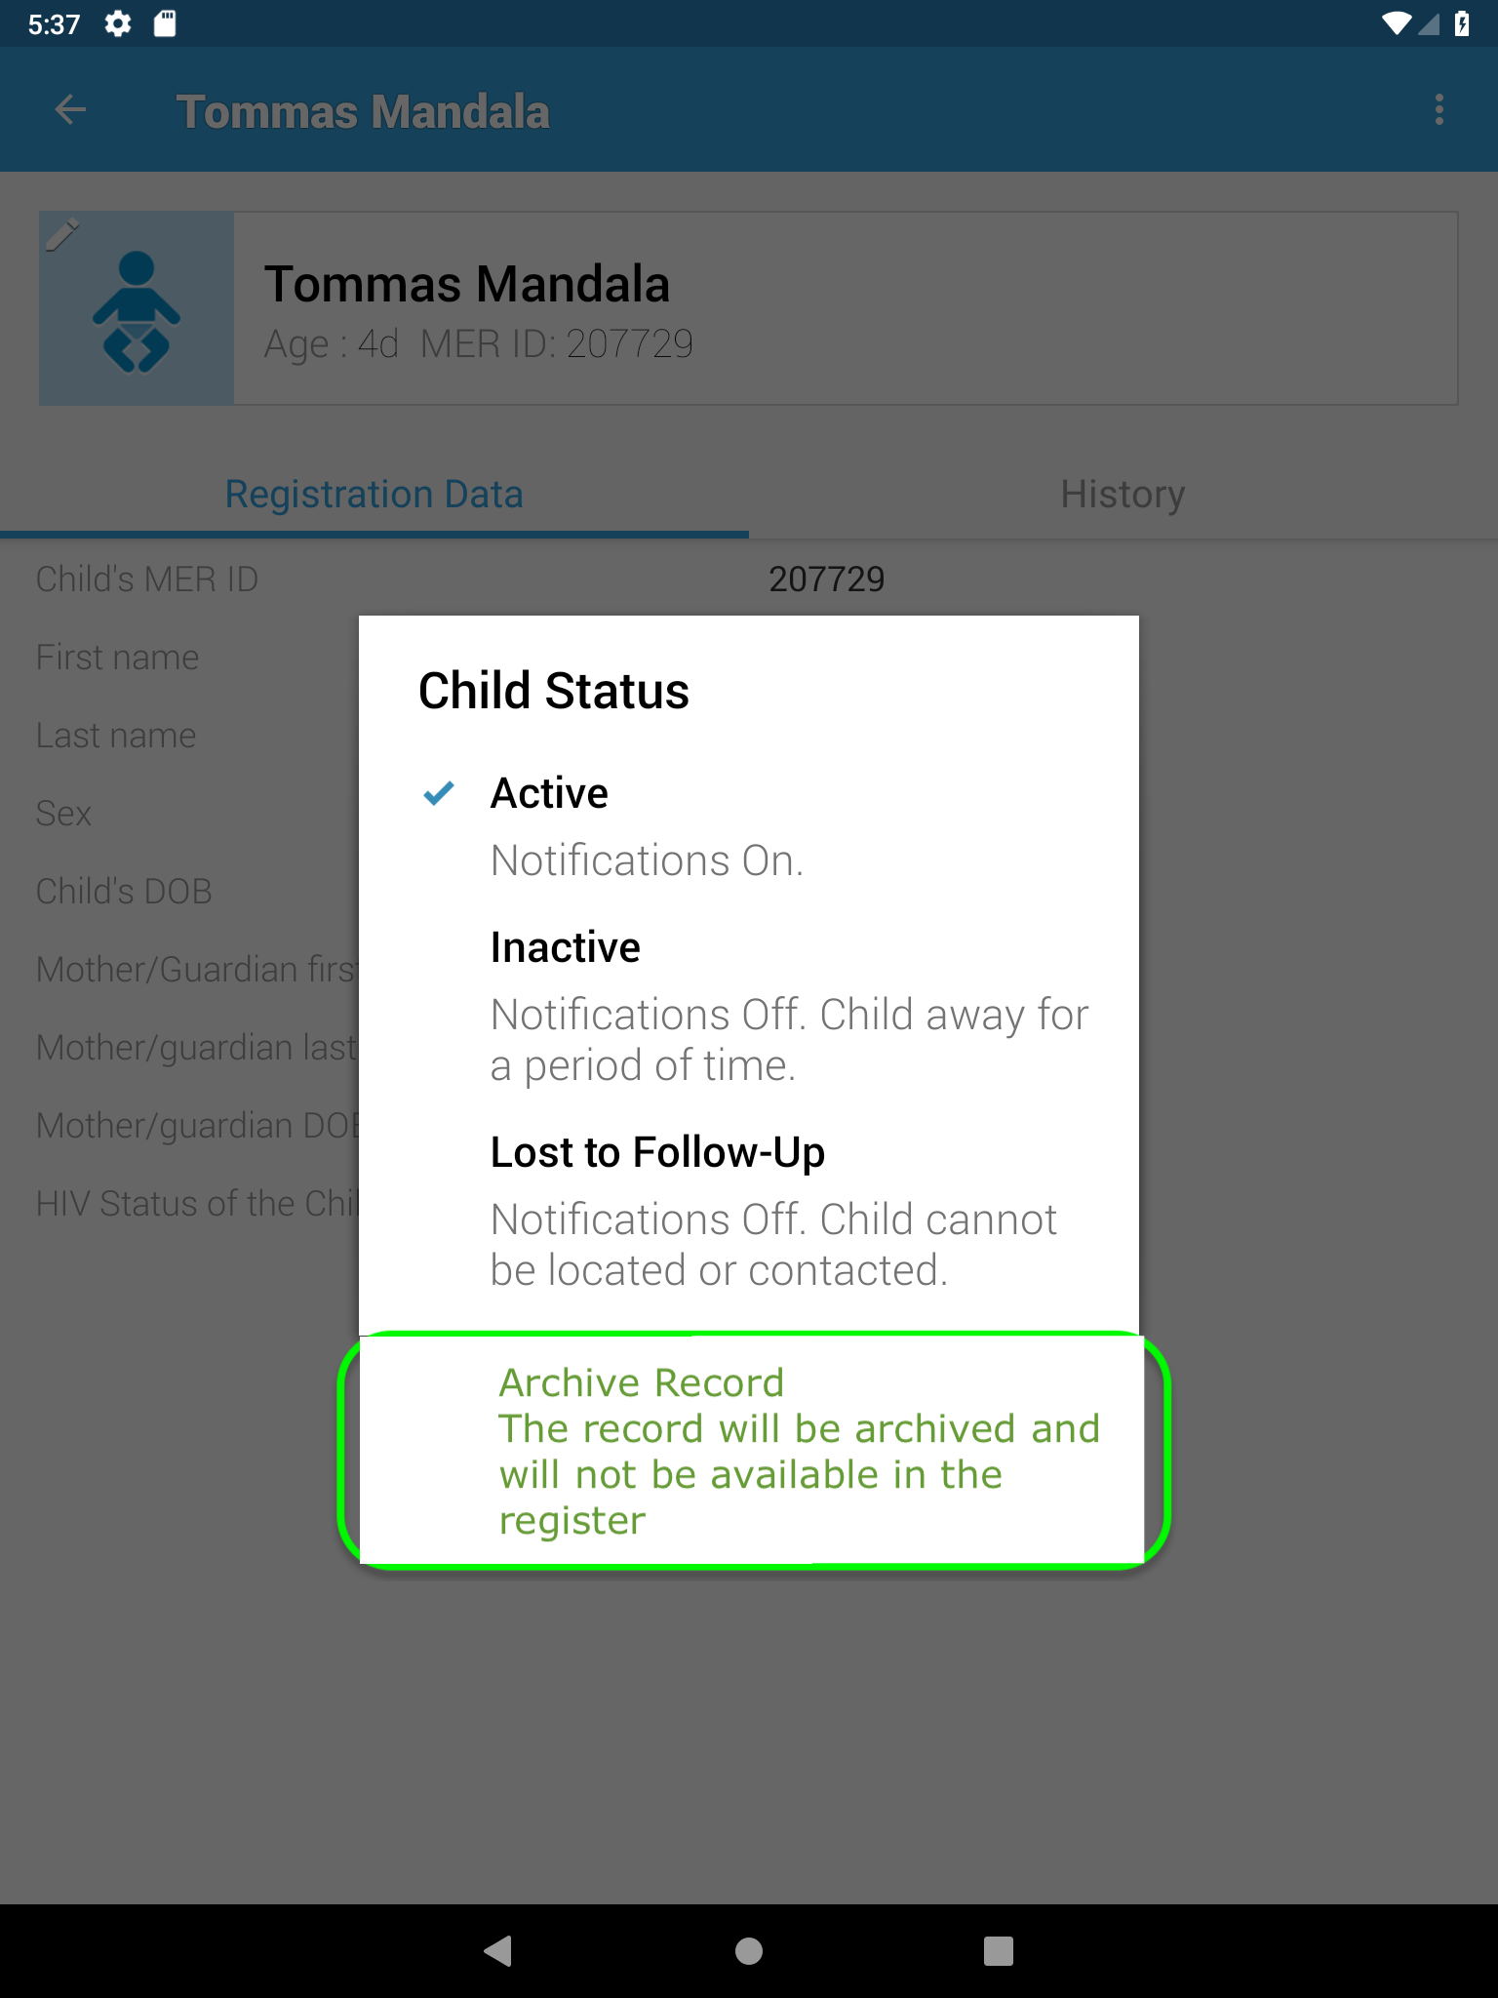Tap the checkmark next to Active
The height and width of the screenshot is (1998, 1498).
(x=440, y=793)
